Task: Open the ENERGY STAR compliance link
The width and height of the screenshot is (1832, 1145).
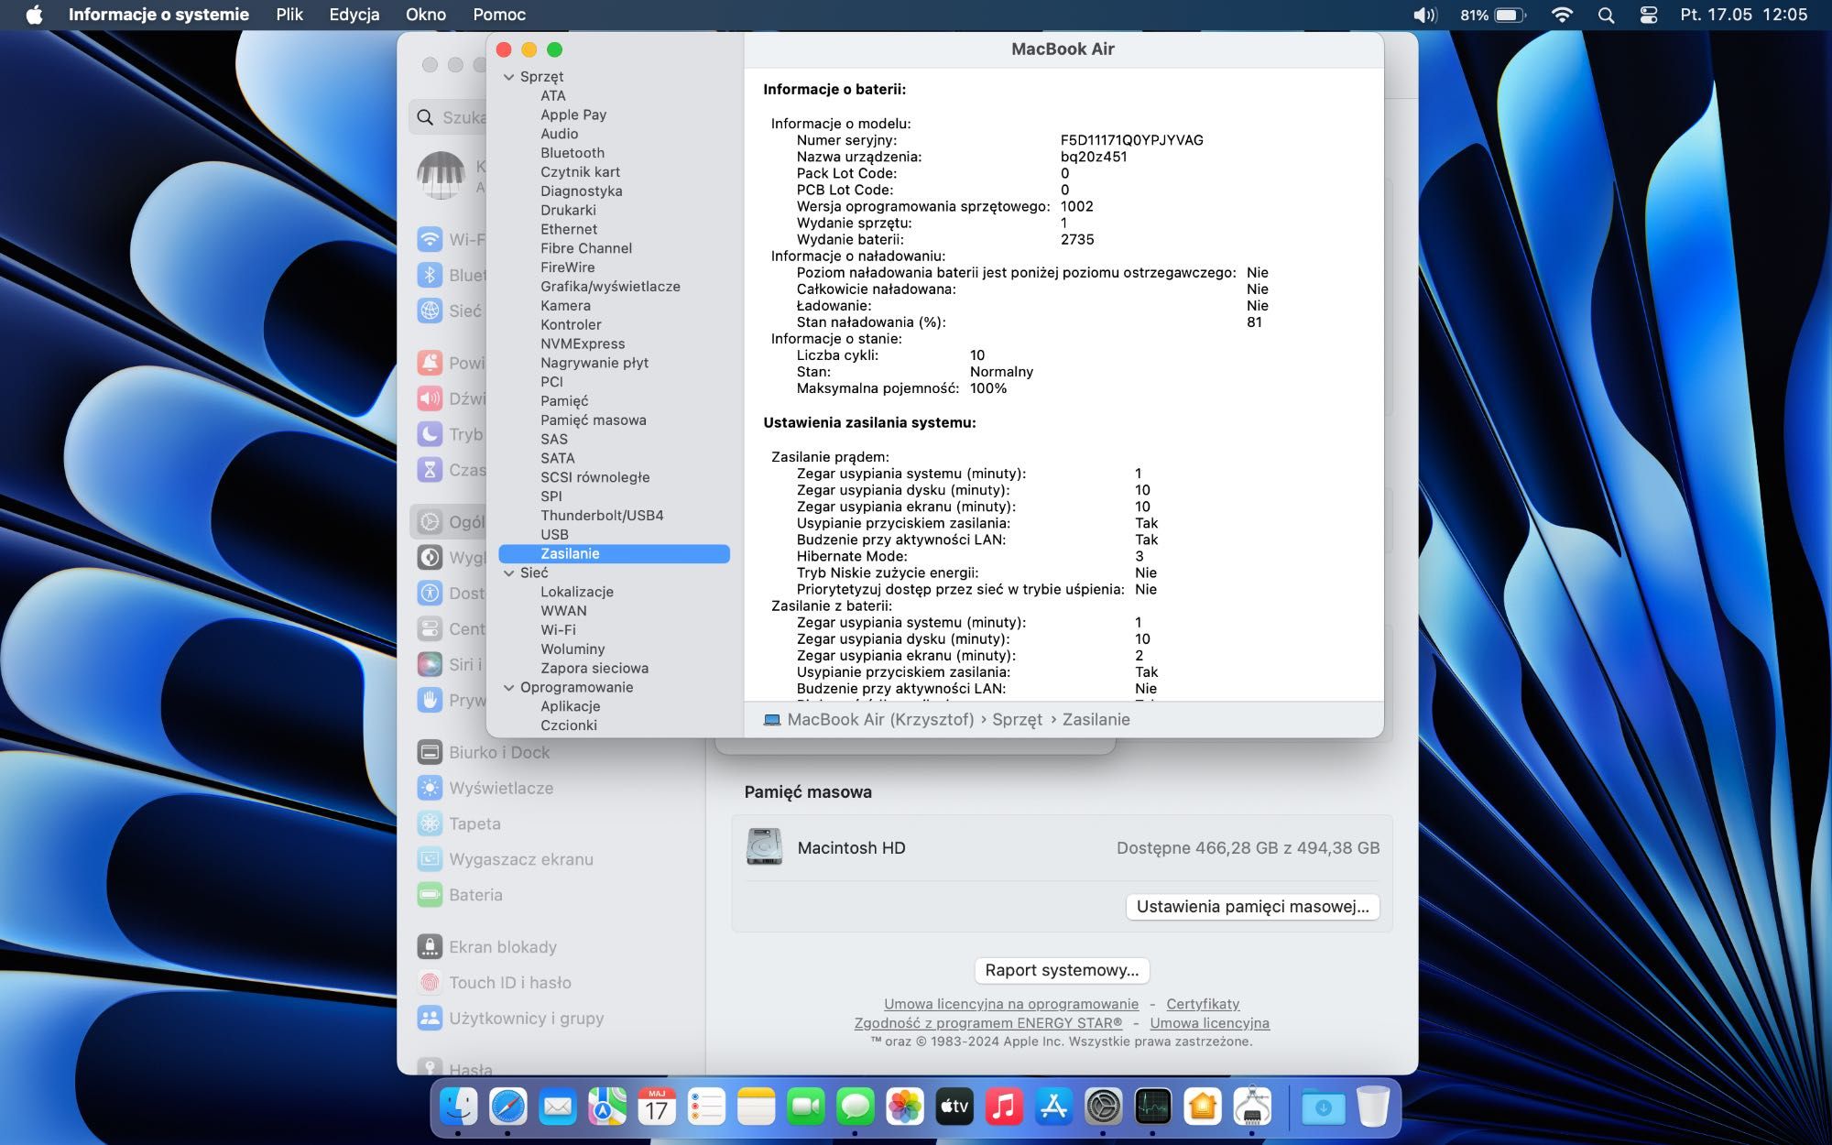Action: (x=988, y=1023)
